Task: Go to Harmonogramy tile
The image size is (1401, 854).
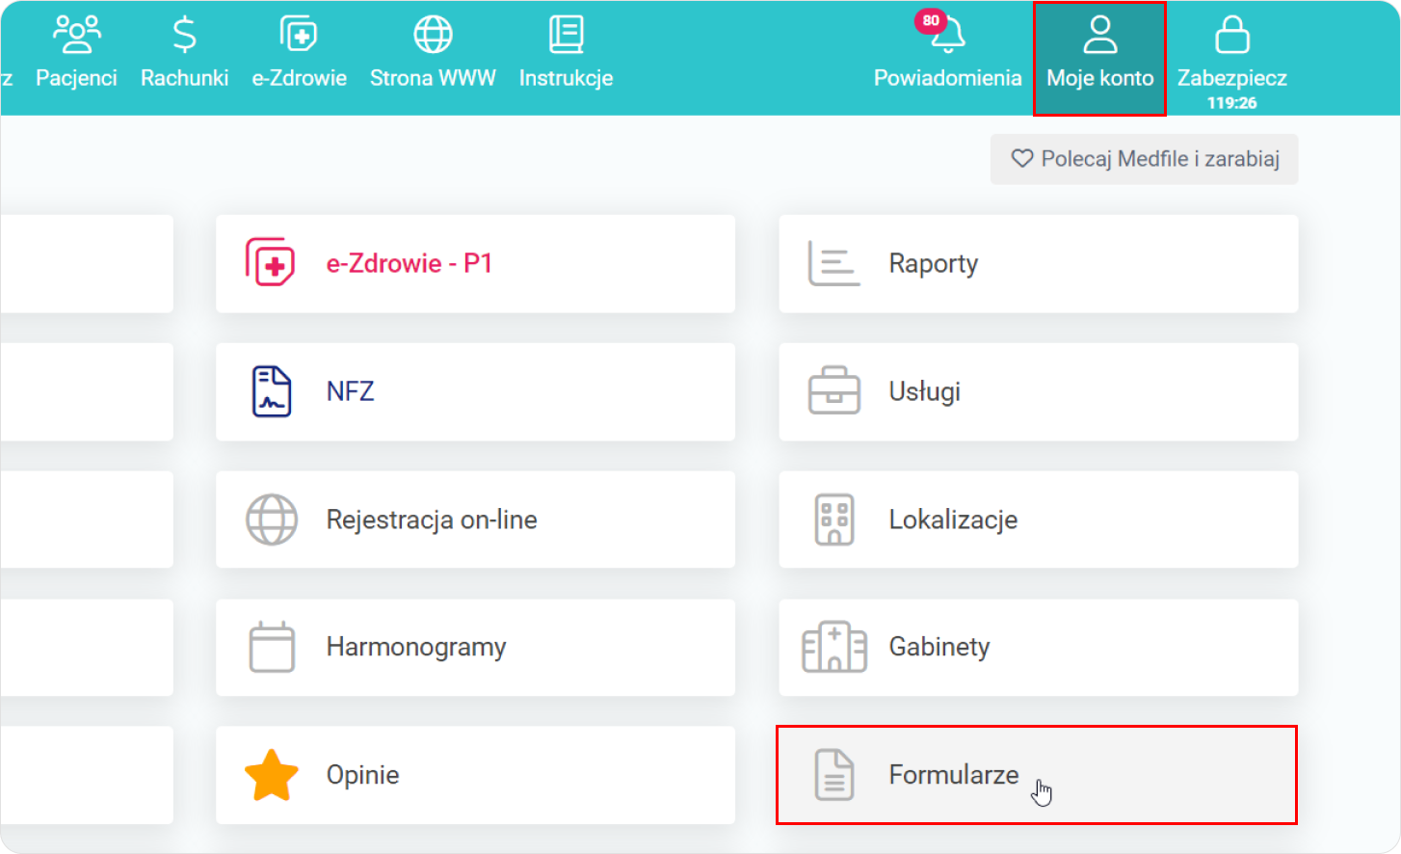Action: pyautogui.click(x=475, y=647)
